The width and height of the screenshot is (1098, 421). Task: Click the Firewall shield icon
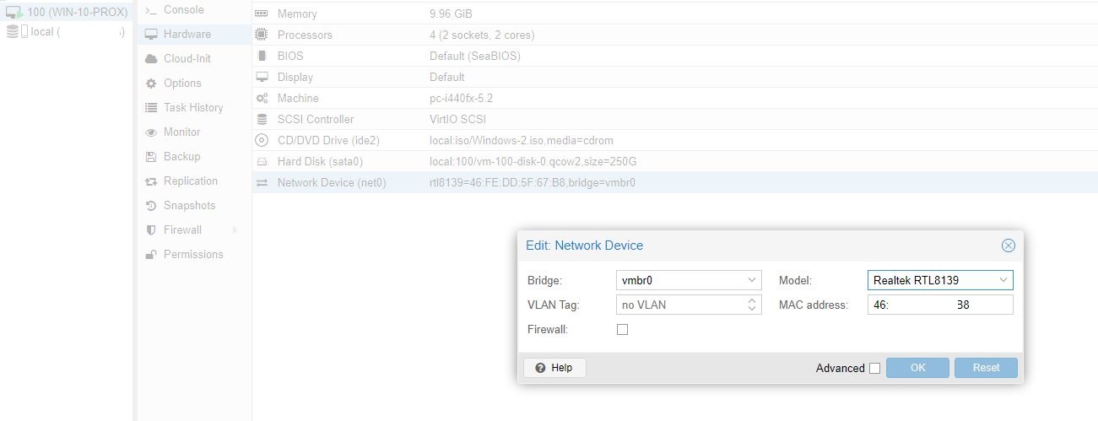(151, 230)
